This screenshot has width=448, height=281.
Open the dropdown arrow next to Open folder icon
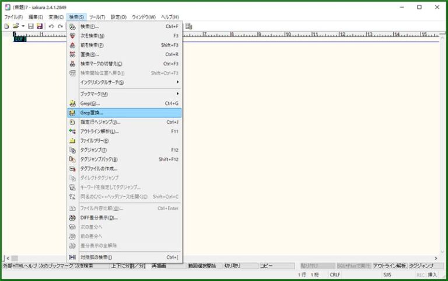tap(23, 26)
